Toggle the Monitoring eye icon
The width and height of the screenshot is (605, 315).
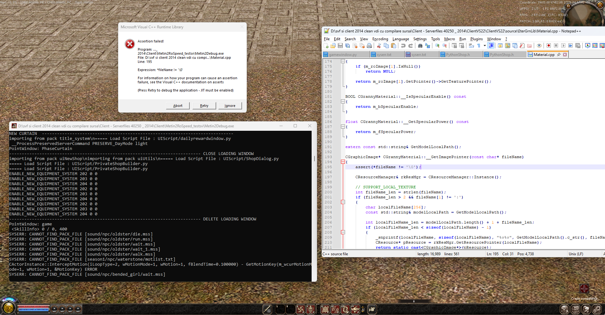coord(539,46)
